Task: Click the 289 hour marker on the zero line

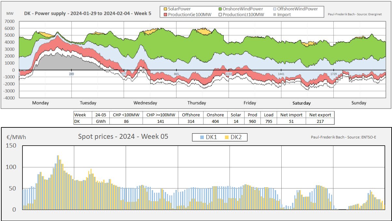Action: click(71, 74)
